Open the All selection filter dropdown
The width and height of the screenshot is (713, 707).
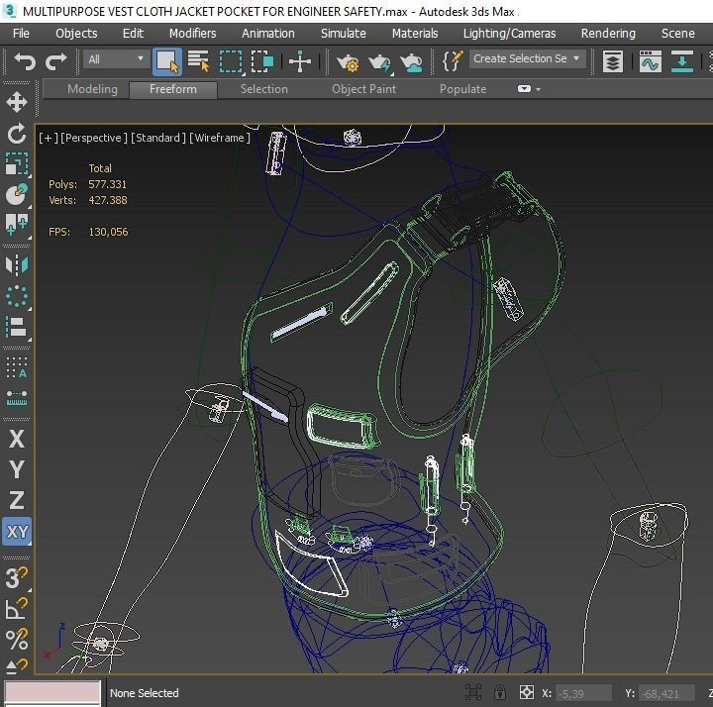pos(116,59)
